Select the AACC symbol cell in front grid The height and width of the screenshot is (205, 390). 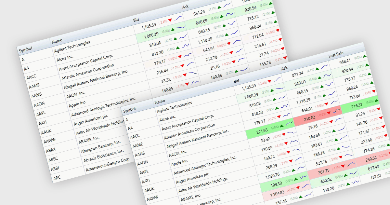[135, 137]
